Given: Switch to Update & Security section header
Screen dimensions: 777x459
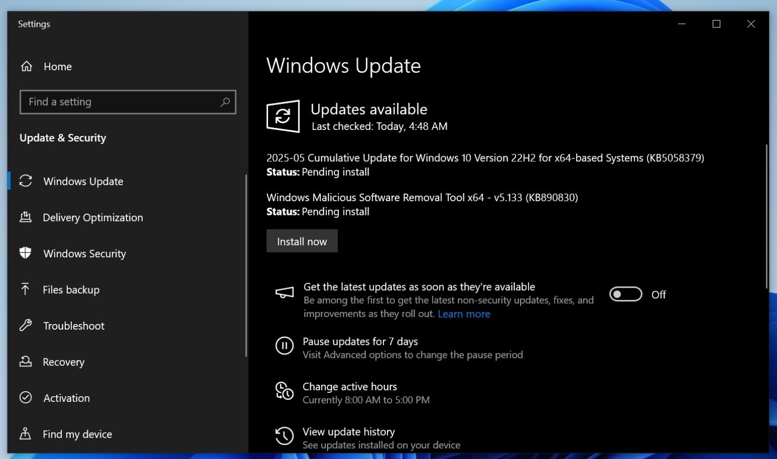Looking at the screenshot, I should click(62, 137).
